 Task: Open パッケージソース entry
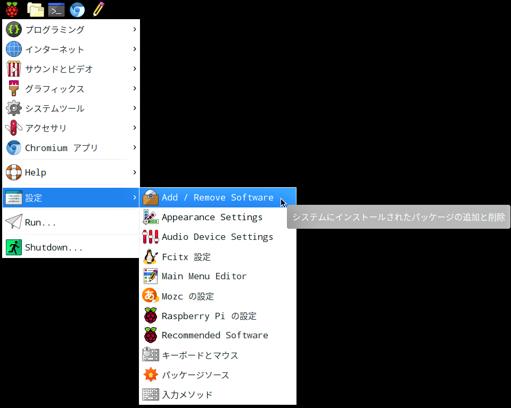(x=218, y=374)
